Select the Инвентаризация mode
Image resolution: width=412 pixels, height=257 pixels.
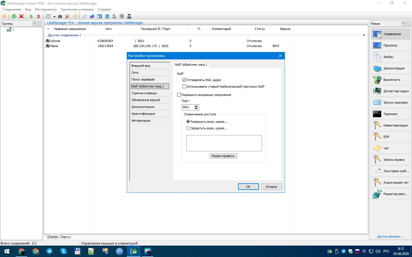(x=391, y=125)
